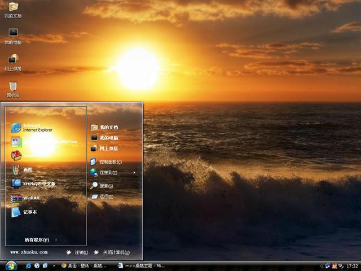
Task: Open the 运行(R)... Run dialog entry
Action: coord(107,196)
